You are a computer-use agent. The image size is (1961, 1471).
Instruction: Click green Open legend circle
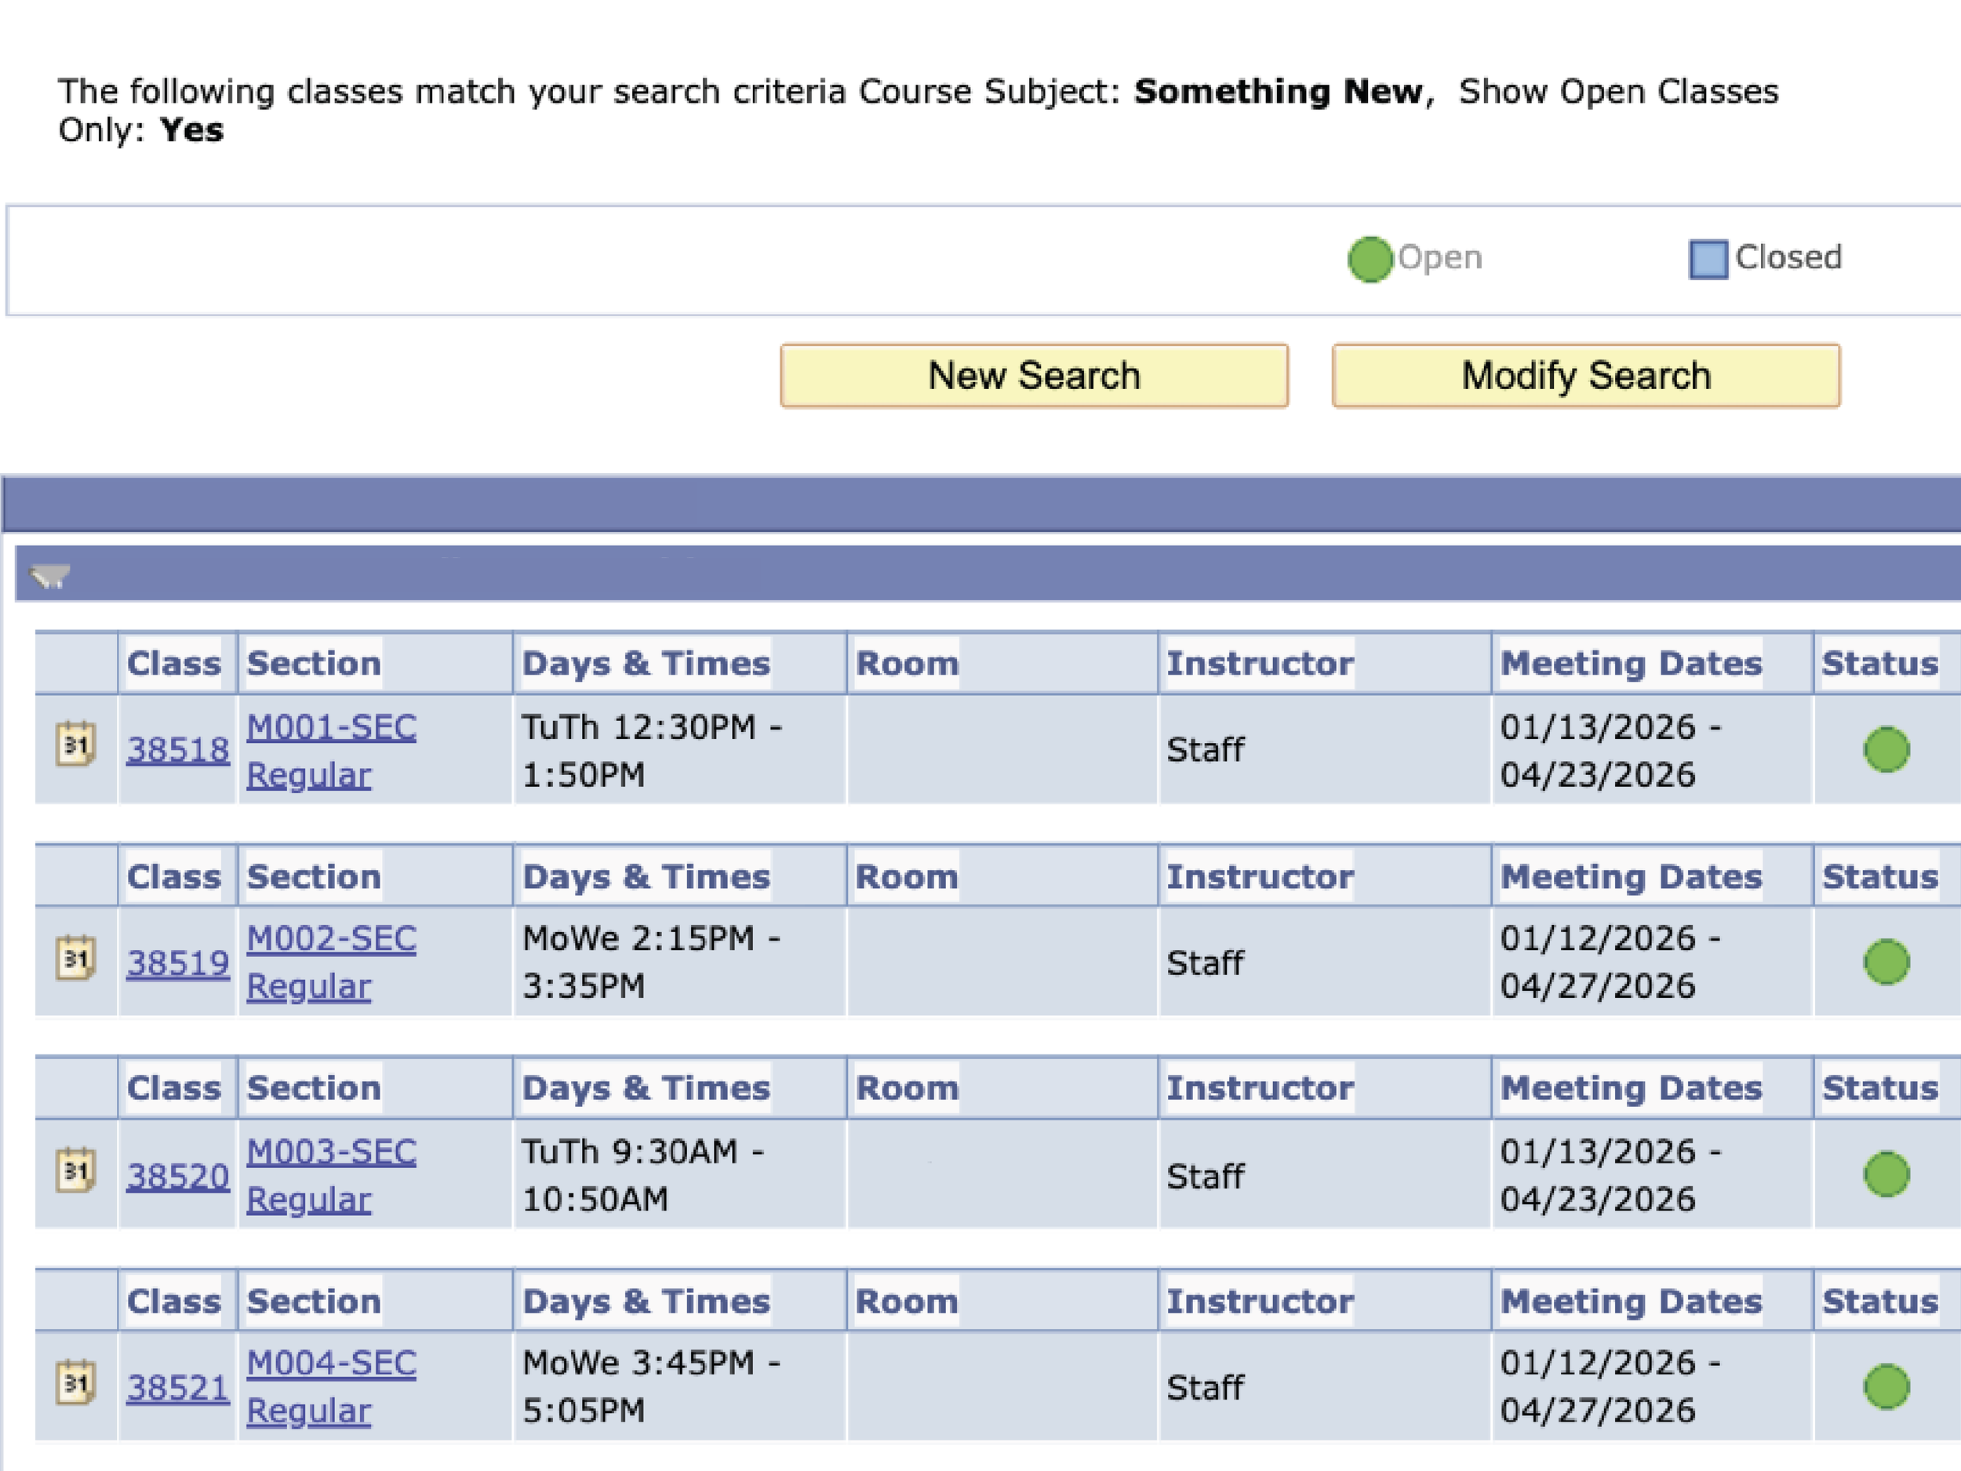click(x=1370, y=259)
